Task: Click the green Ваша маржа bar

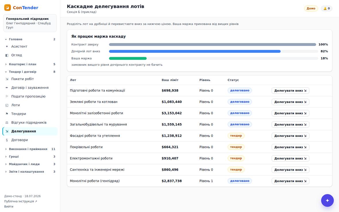Action: pyautogui.click(x=128, y=58)
